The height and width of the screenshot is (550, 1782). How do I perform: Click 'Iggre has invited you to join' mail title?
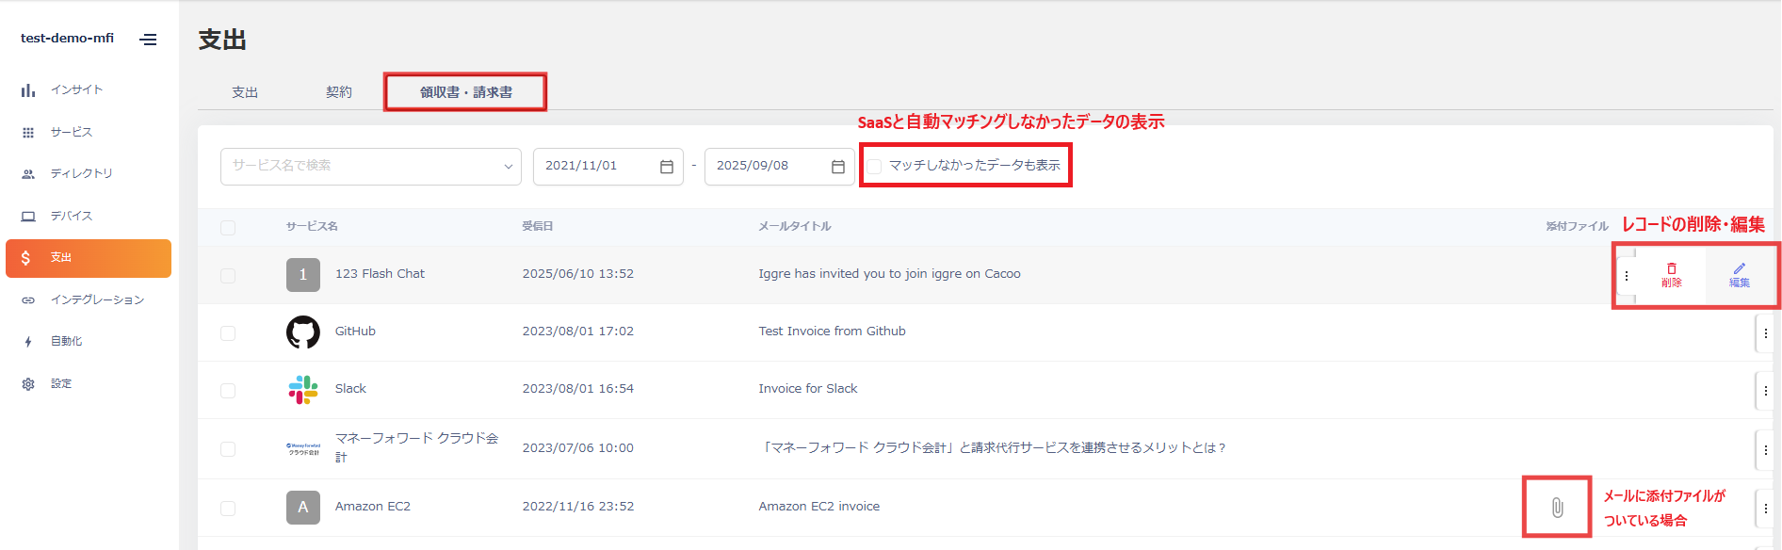point(890,274)
